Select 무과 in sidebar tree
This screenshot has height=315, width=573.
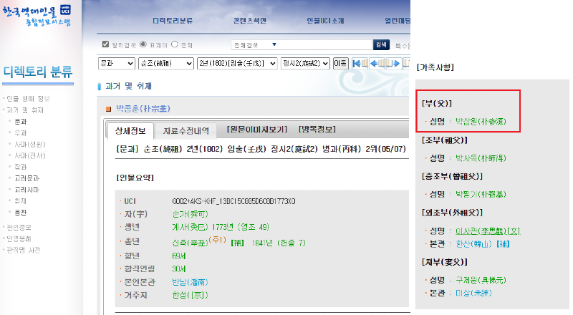(x=21, y=132)
